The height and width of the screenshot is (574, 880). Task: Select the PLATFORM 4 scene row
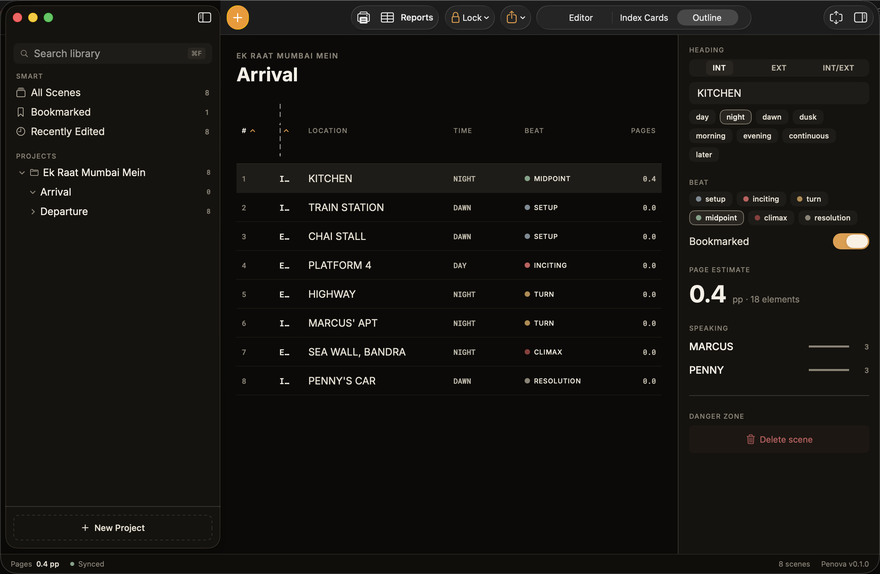point(448,265)
